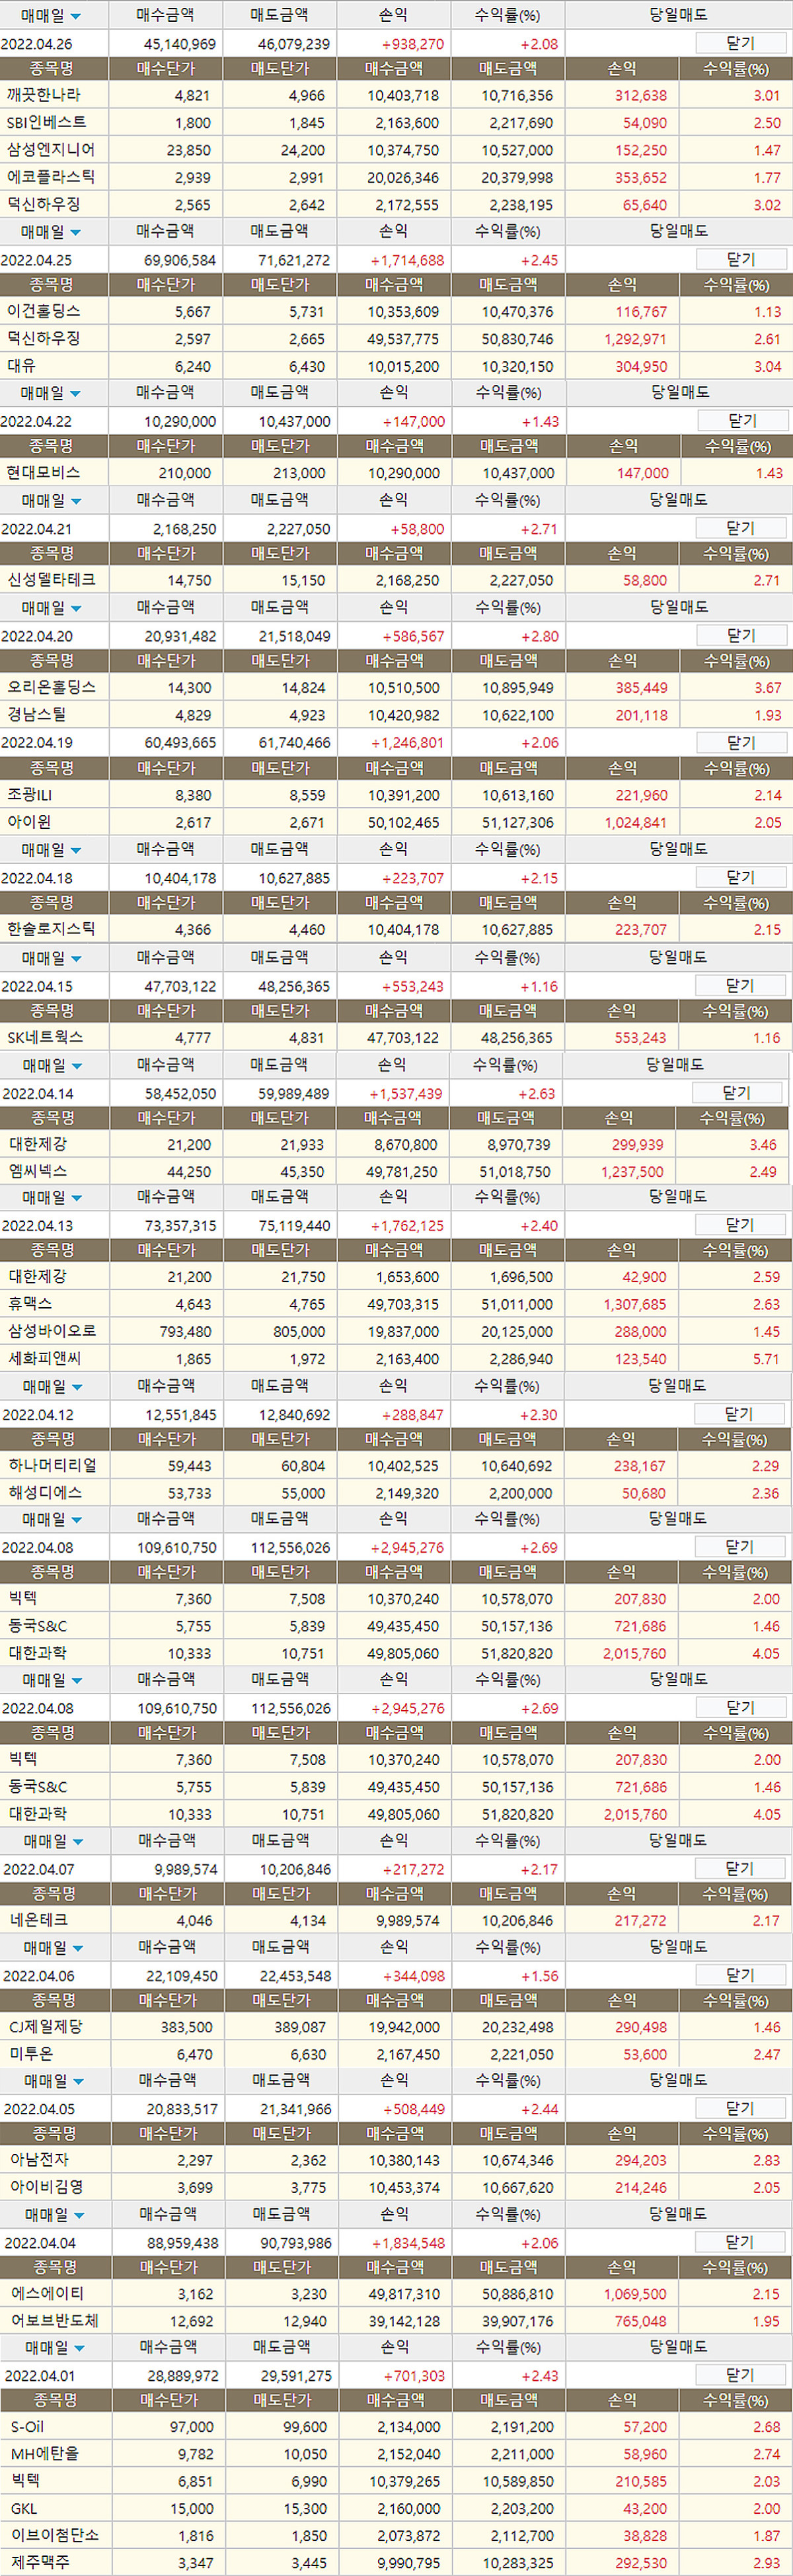The height and width of the screenshot is (2576, 793).
Task: Close the 2022.04.25 trade details
Action: pos(740,260)
